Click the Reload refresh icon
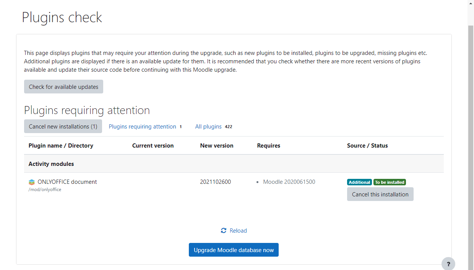The height and width of the screenshot is (270, 474). pos(224,231)
